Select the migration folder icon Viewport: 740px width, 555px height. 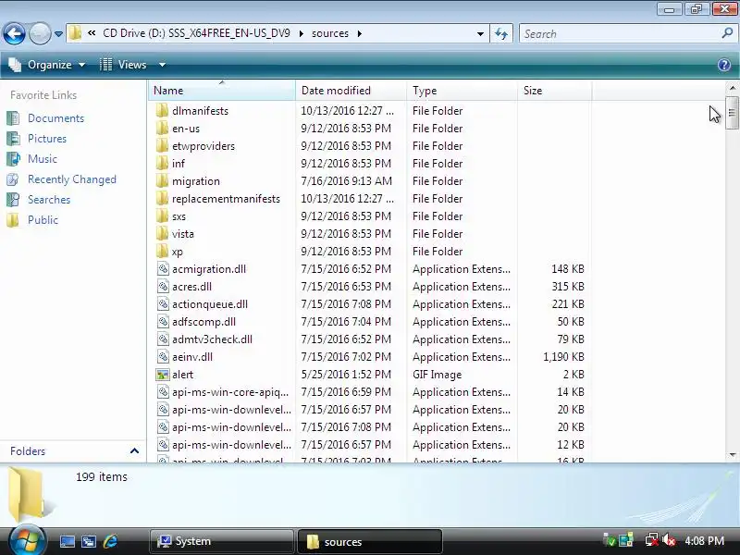click(162, 180)
